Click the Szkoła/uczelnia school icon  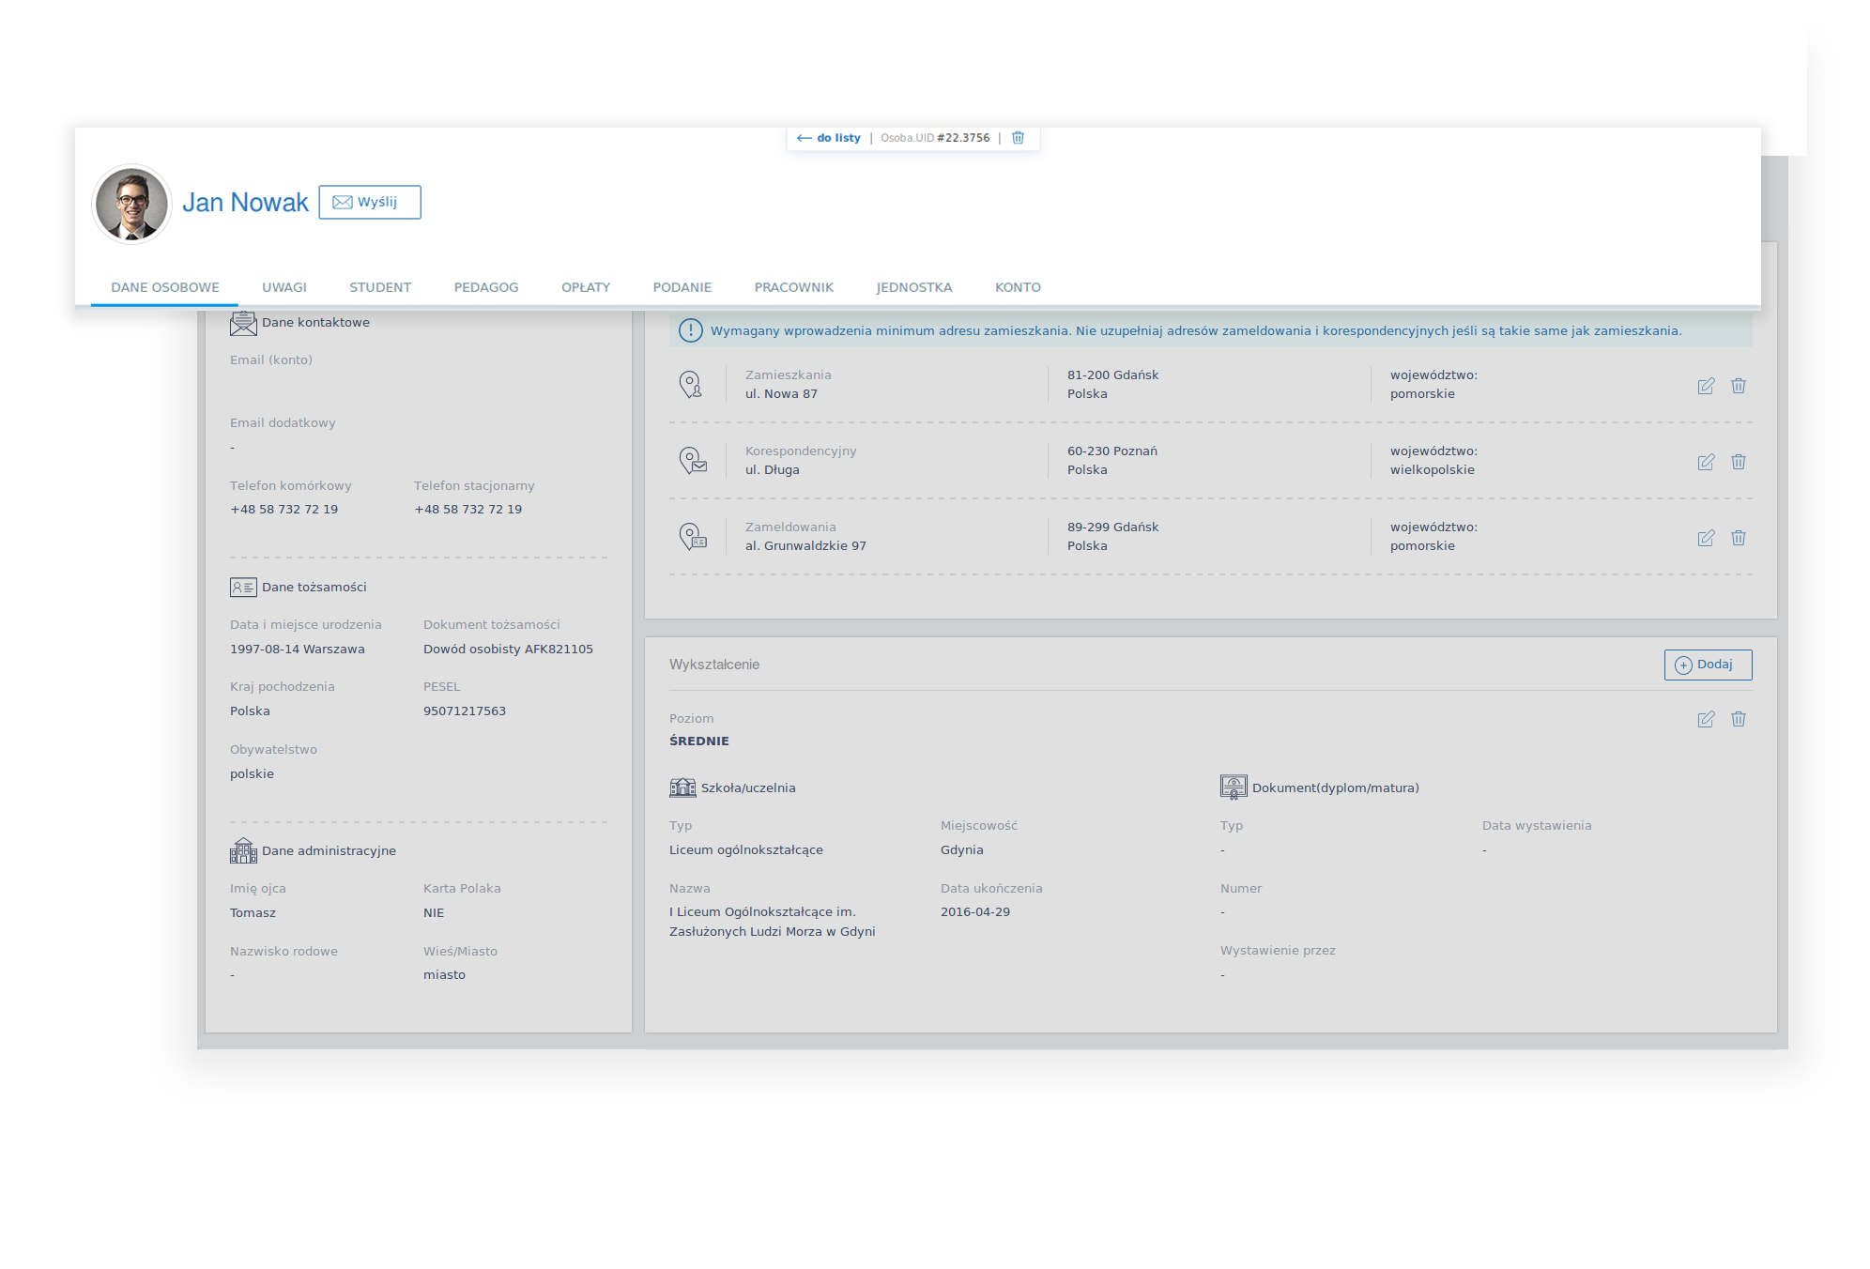point(682,787)
